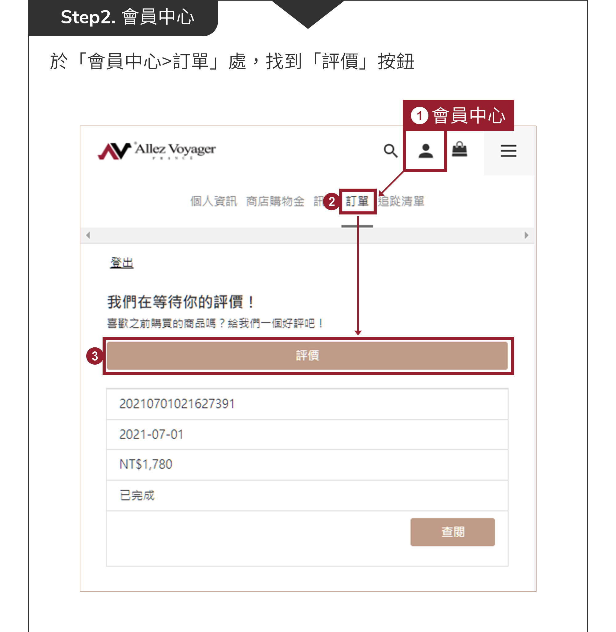Click the order date 2021-07-01 row
Viewport: 616px width, 632px height.
tap(307, 434)
